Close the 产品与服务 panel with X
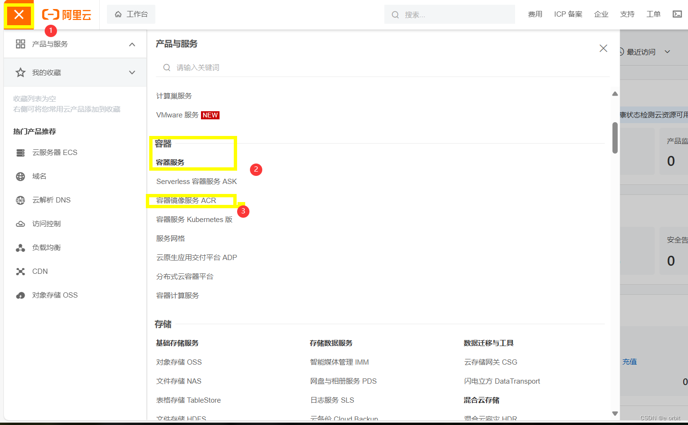This screenshot has height=425, width=688. click(x=603, y=48)
